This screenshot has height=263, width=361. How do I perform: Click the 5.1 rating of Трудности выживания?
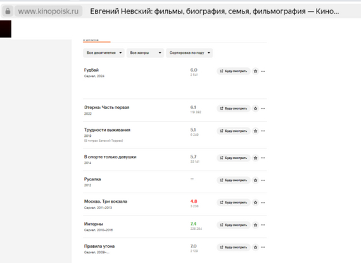pos(193,130)
